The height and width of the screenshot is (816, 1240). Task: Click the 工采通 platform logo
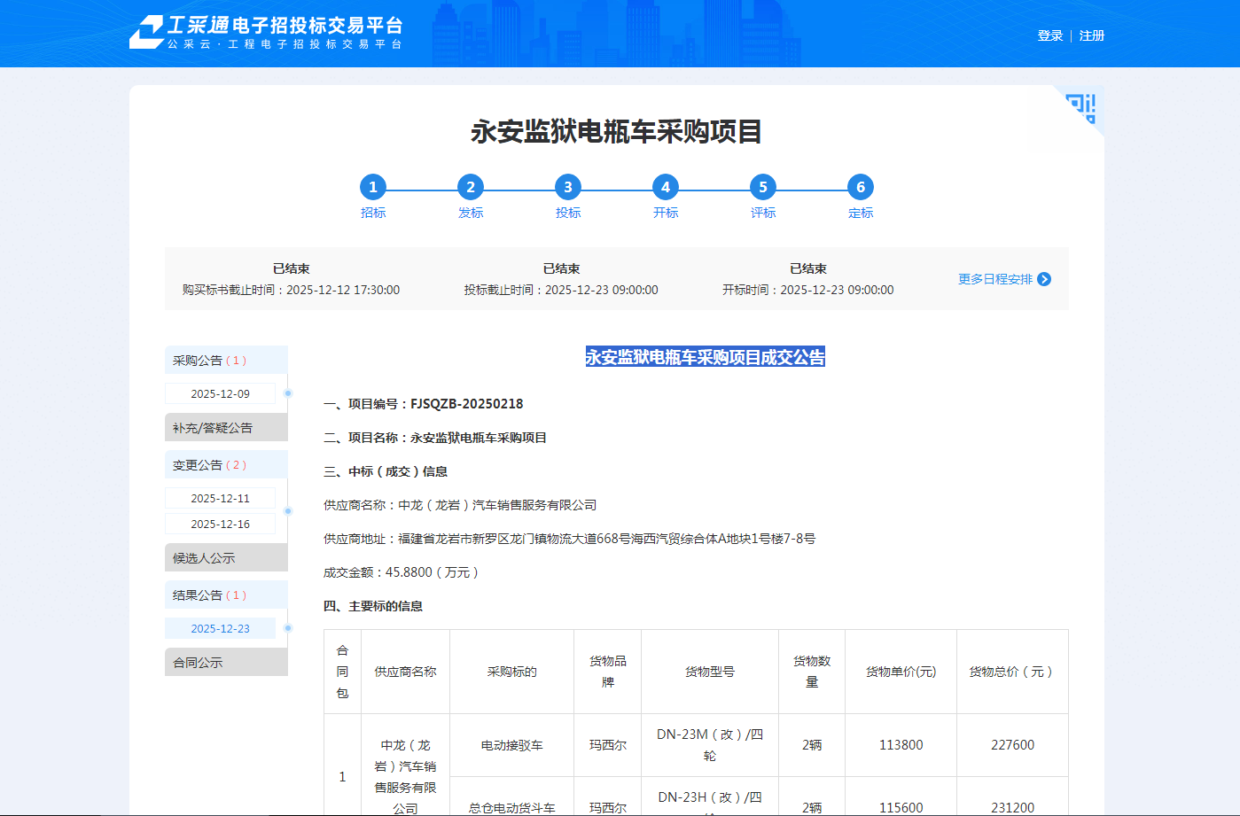click(266, 33)
